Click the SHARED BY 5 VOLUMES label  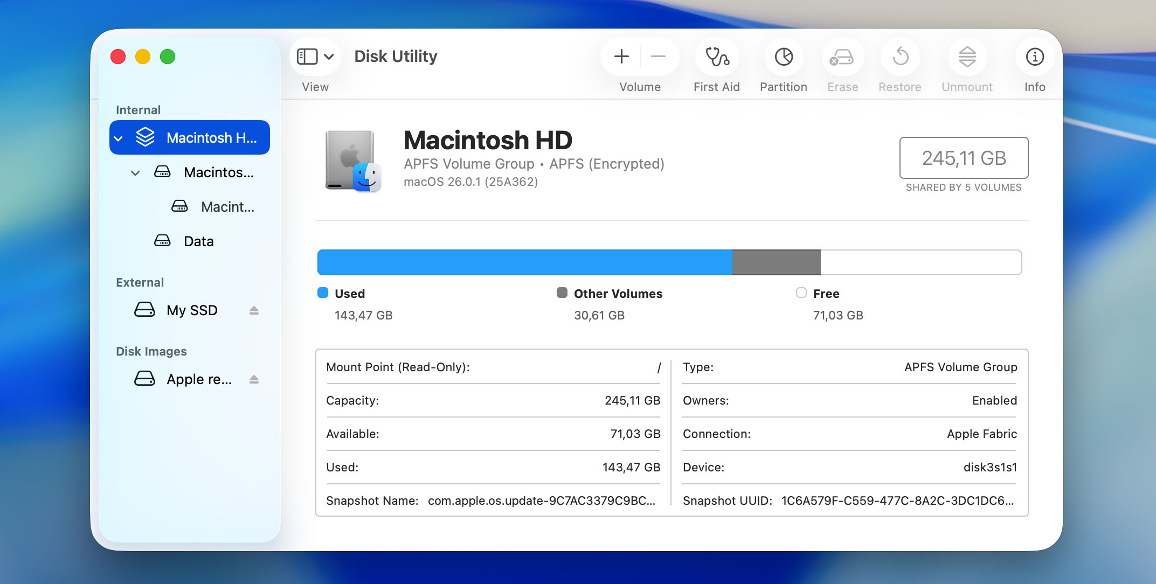[x=964, y=187]
